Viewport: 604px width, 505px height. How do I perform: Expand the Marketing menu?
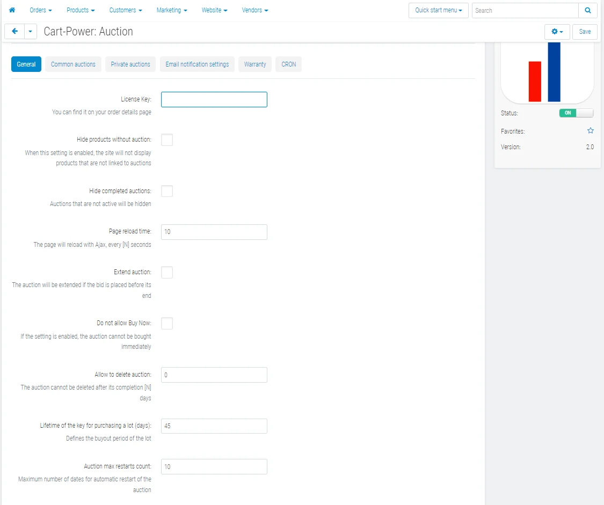tap(172, 10)
